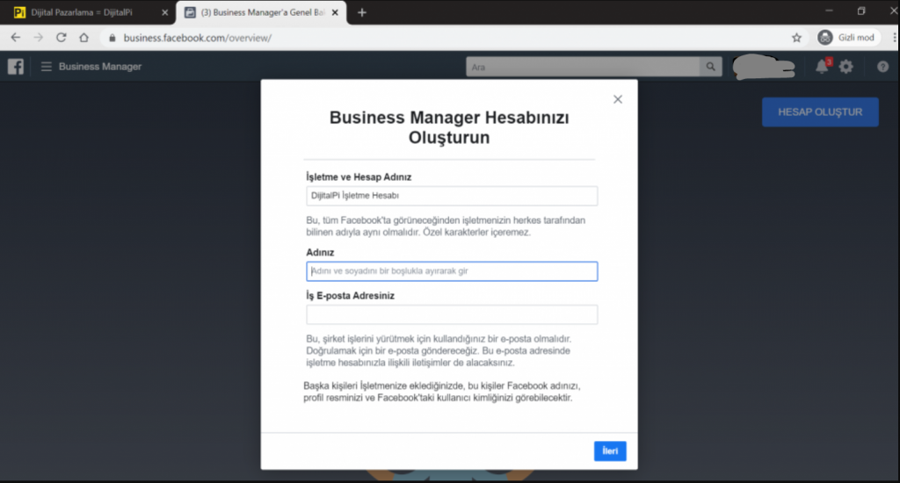Click the Business Manager header title
900x483 pixels.
(x=100, y=67)
